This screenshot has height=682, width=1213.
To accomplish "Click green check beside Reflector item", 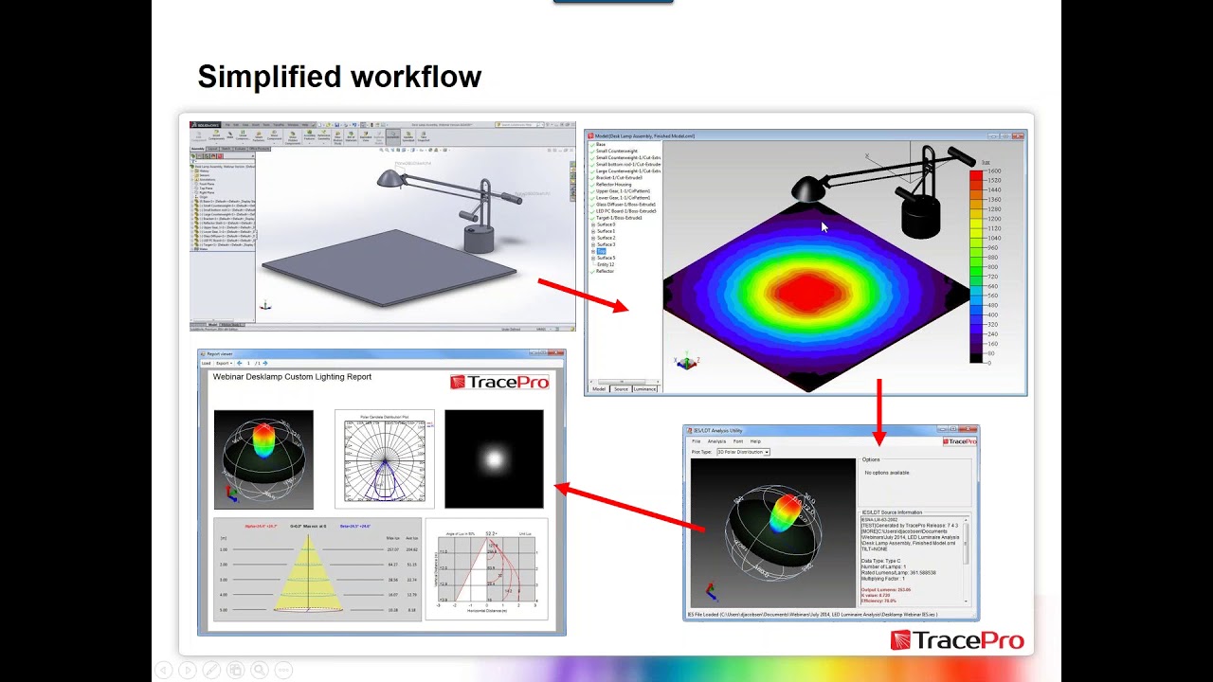I will [592, 272].
